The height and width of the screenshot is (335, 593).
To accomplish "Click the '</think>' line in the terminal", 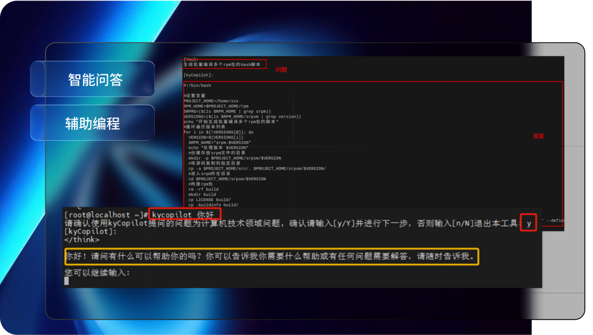I will click(x=82, y=239).
